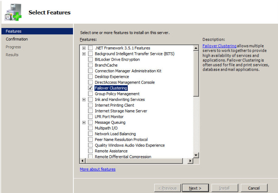278x193 pixels.
Task: Select the BranchCache feature label
Action: pyautogui.click(x=106, y=65)
